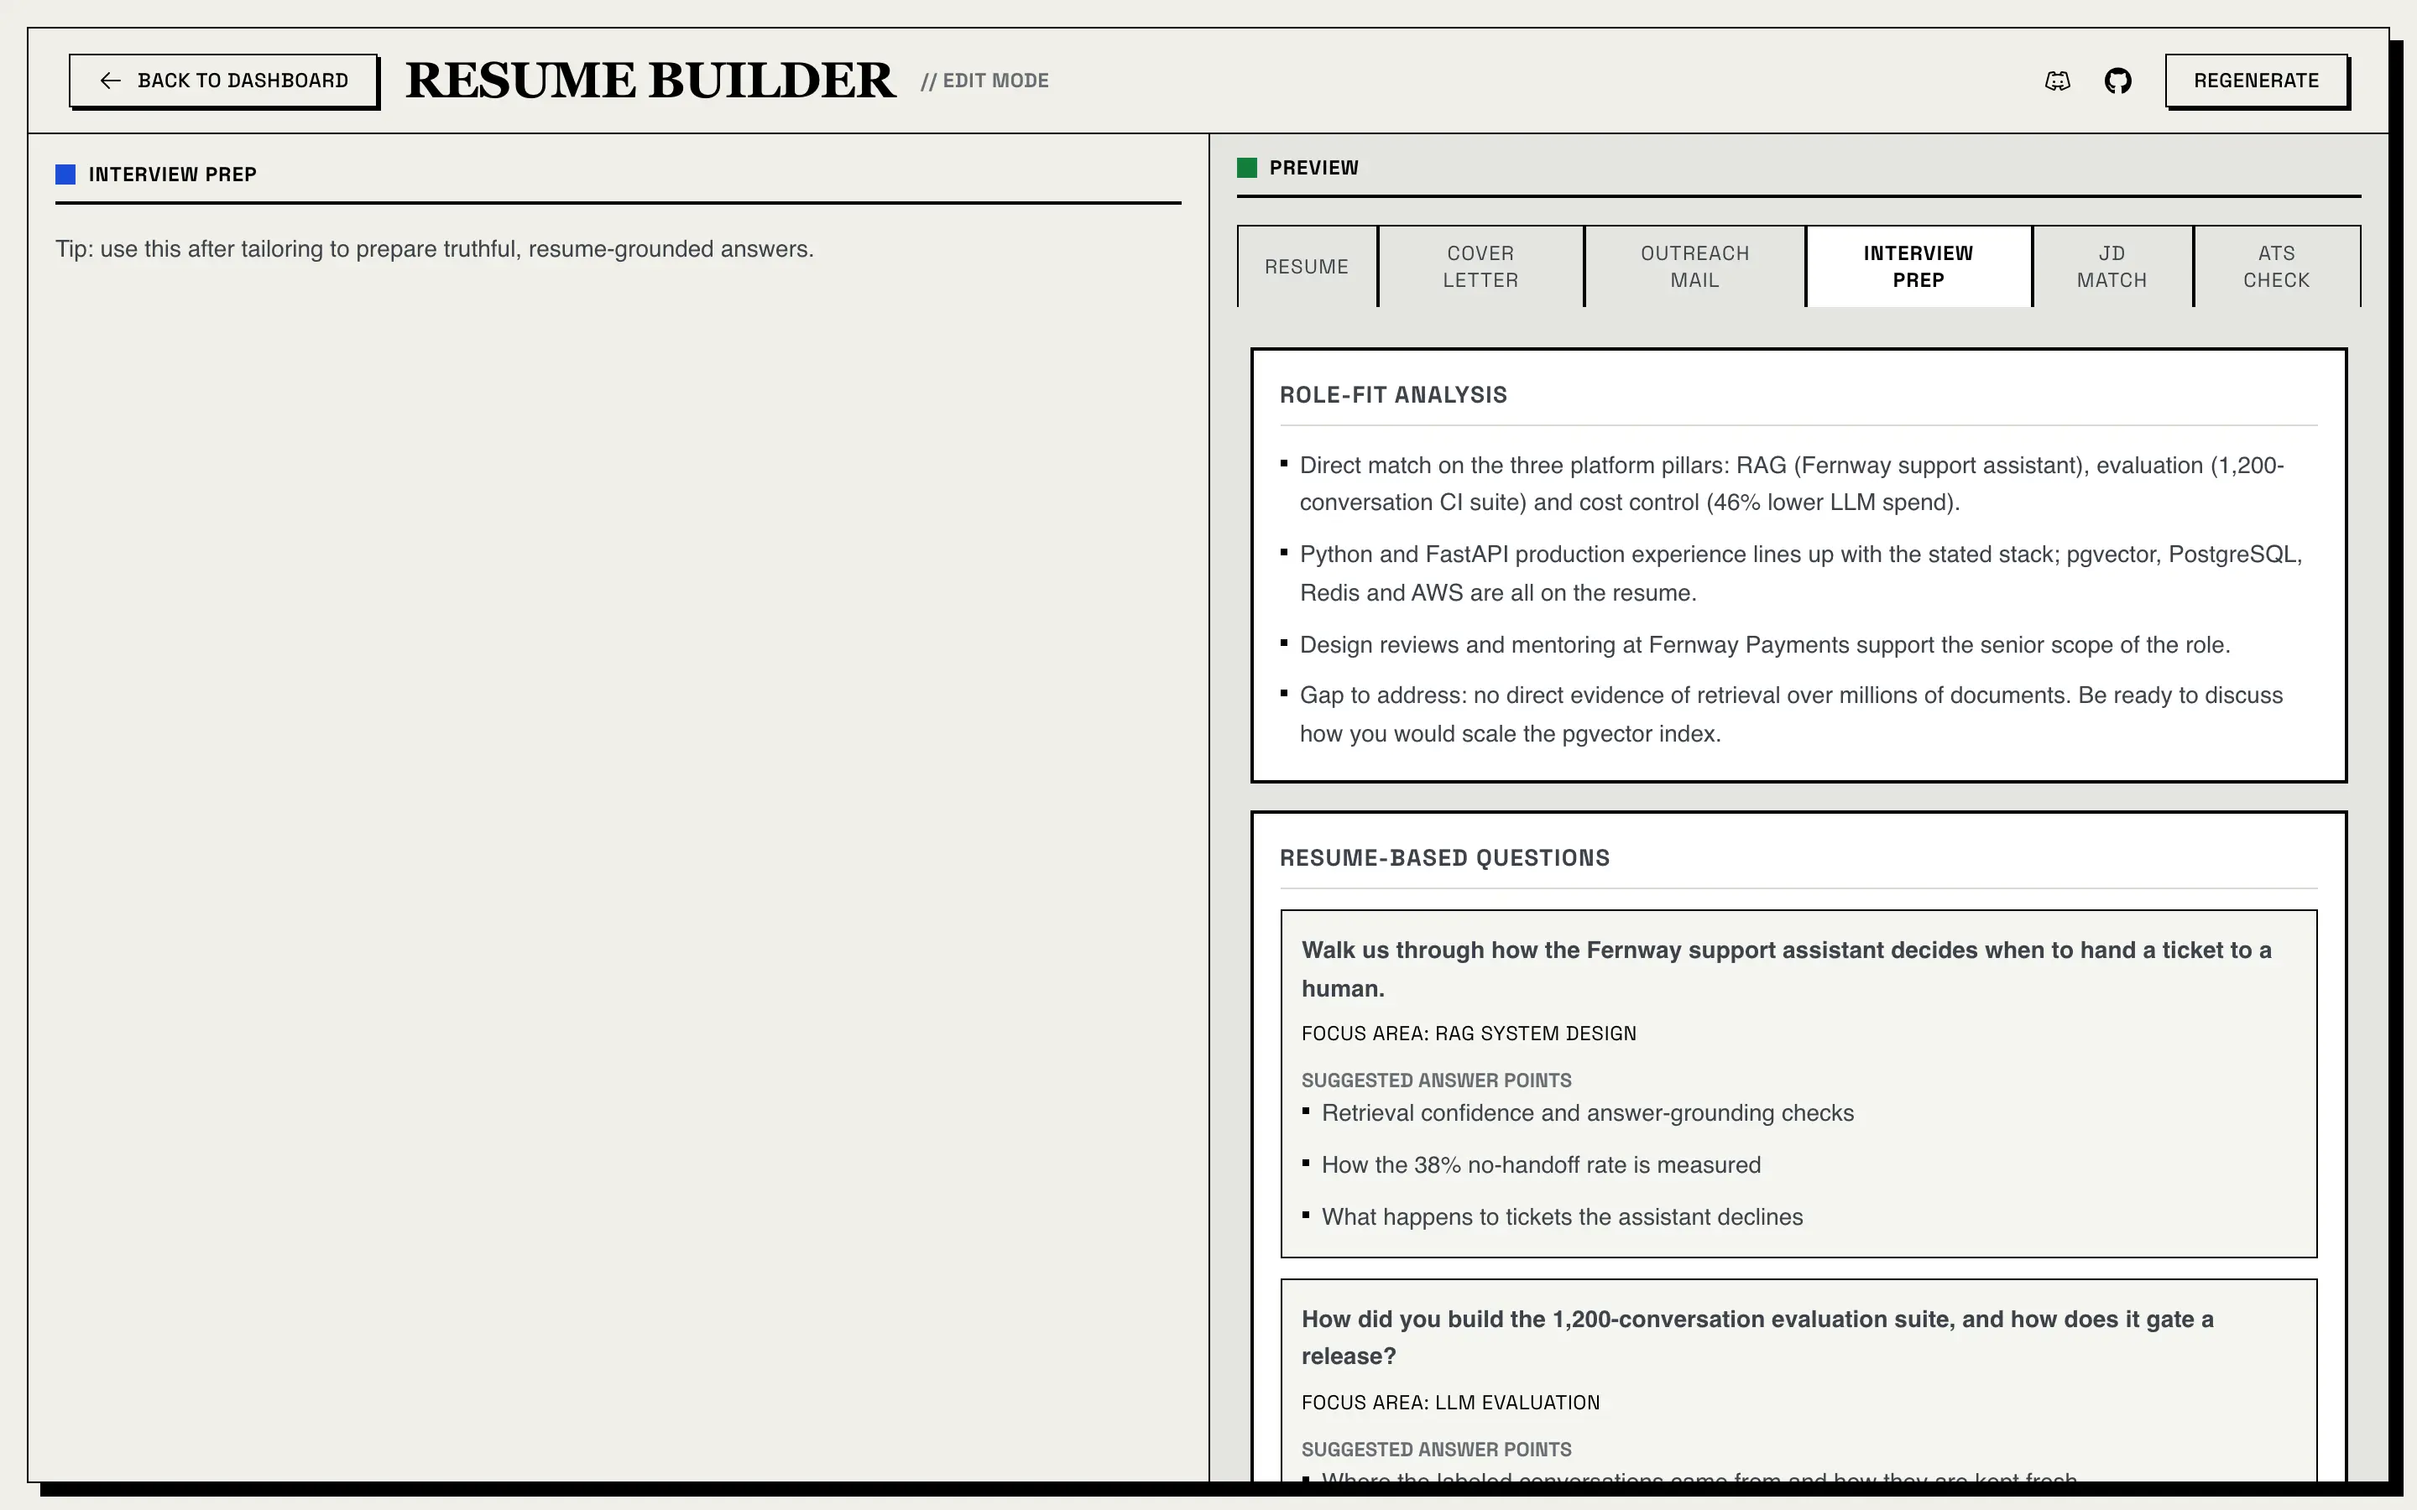
Task: Click the Fernway support assistant handoff question
Action: click(x=1786, y=969)
